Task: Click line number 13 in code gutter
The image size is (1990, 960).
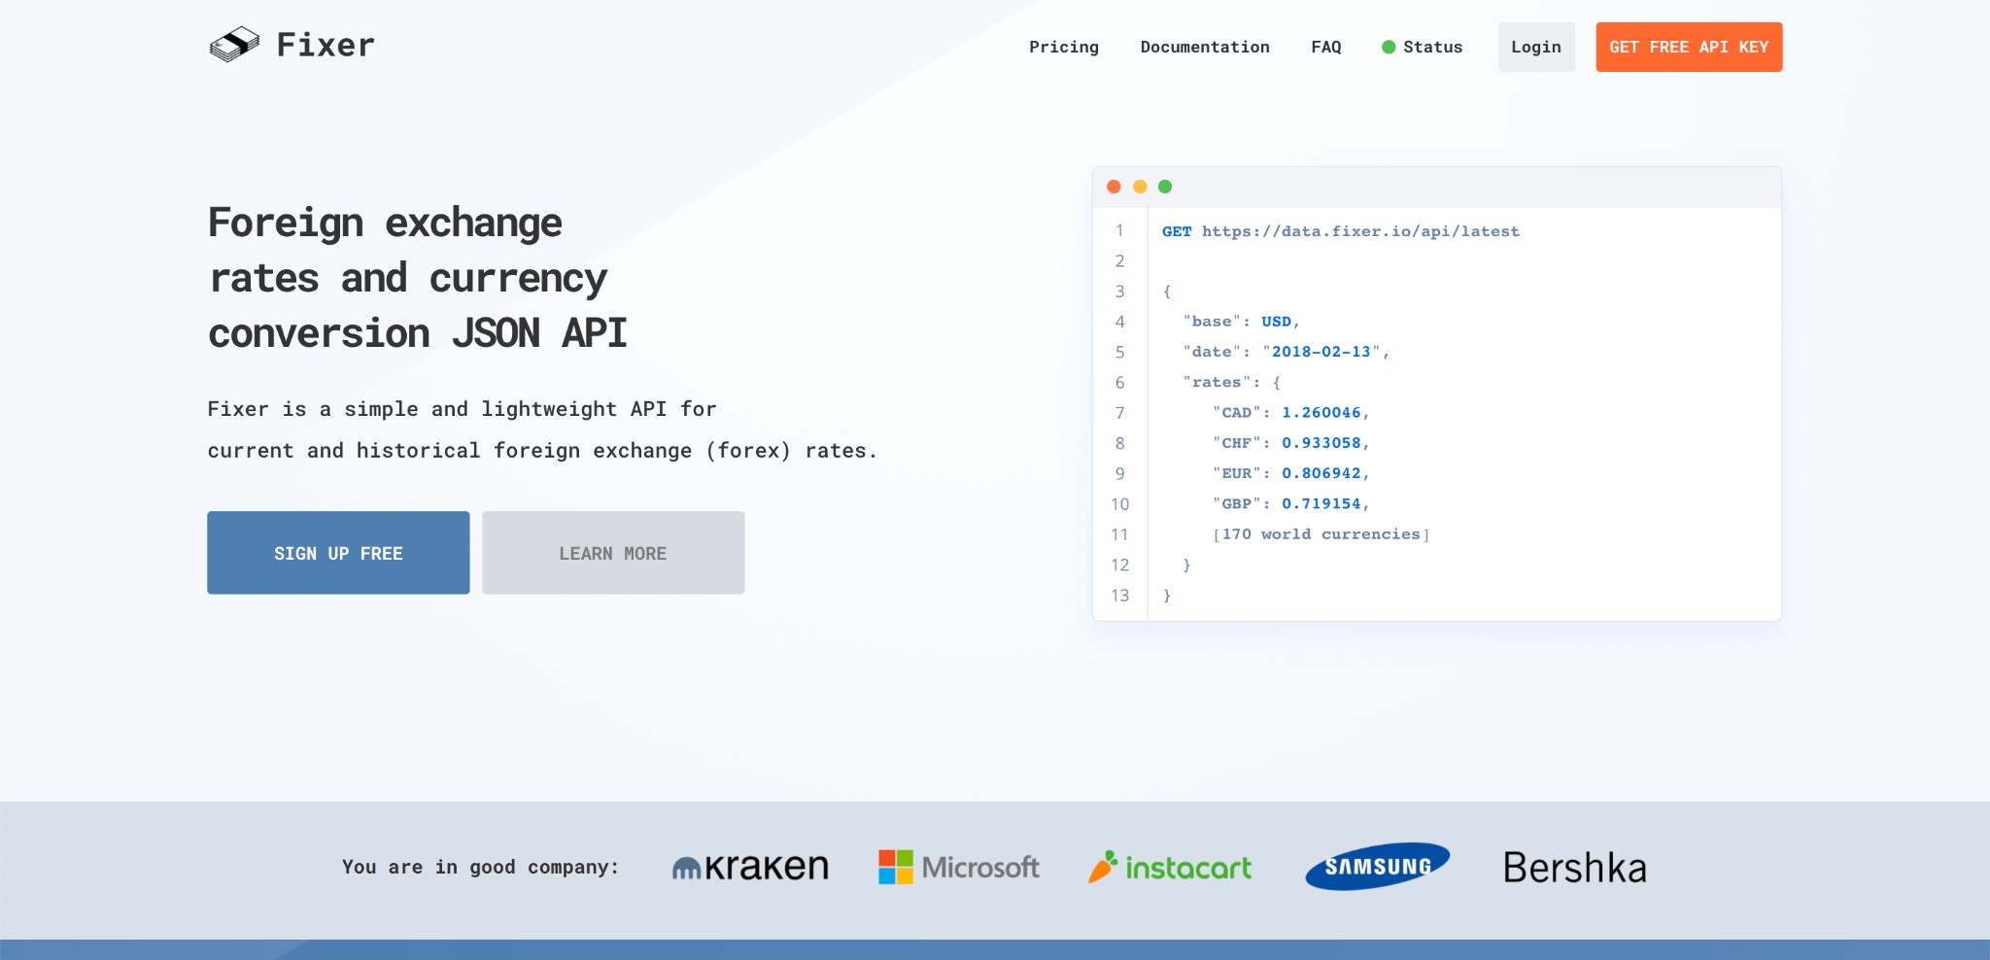Action: (x=1119, y=595)
